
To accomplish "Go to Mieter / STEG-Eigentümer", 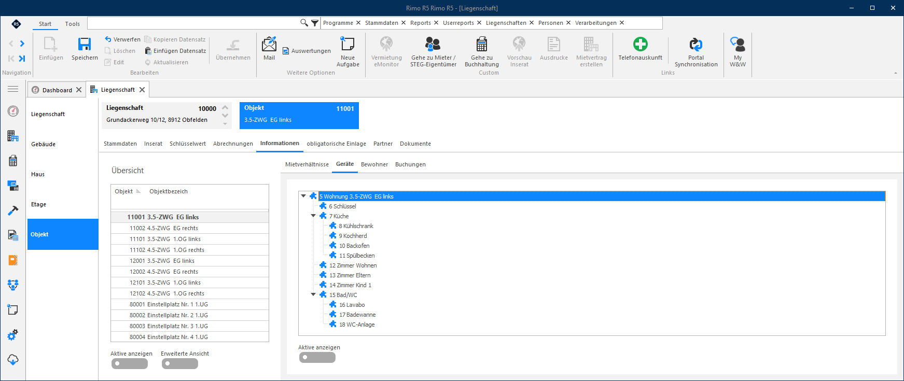I will click(433, 52).
